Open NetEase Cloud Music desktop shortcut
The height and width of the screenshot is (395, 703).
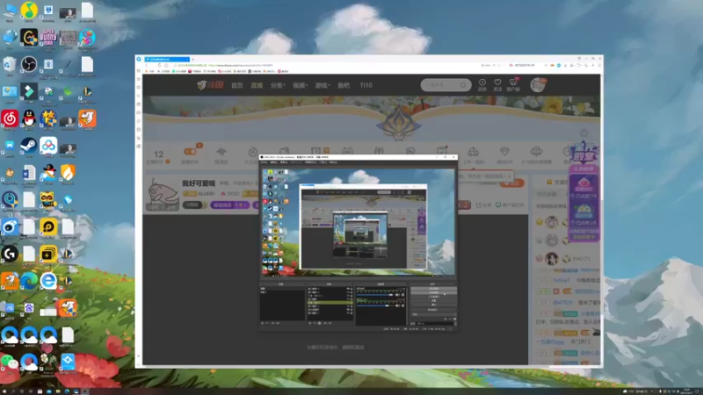[x=10, y=118]
